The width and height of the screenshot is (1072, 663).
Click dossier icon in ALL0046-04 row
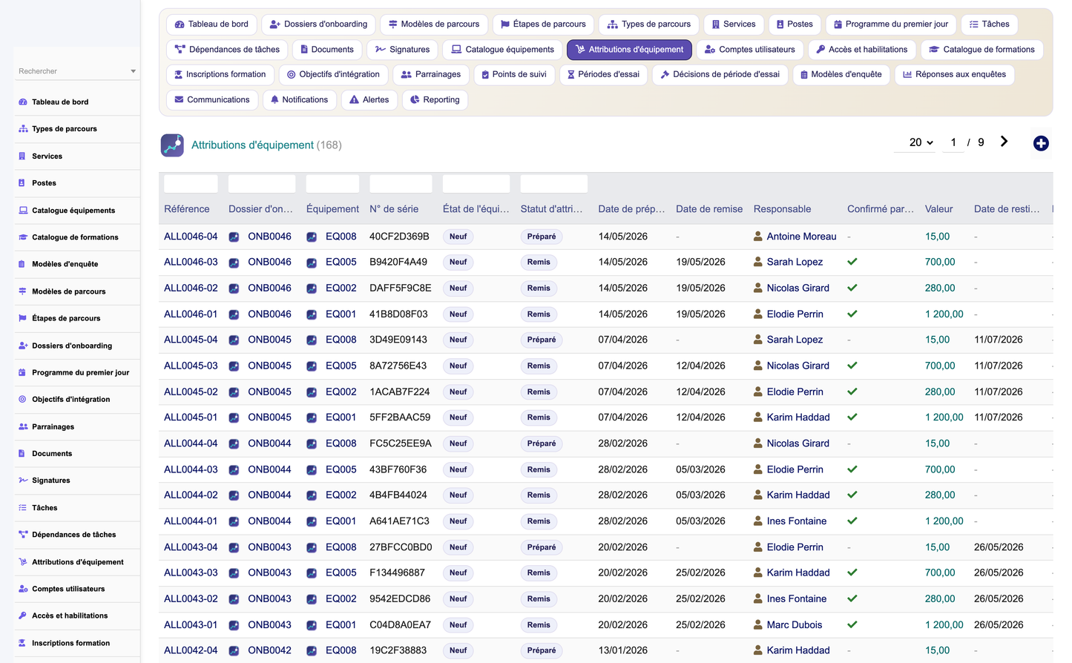pyautogui.click(x=234, y=237)
